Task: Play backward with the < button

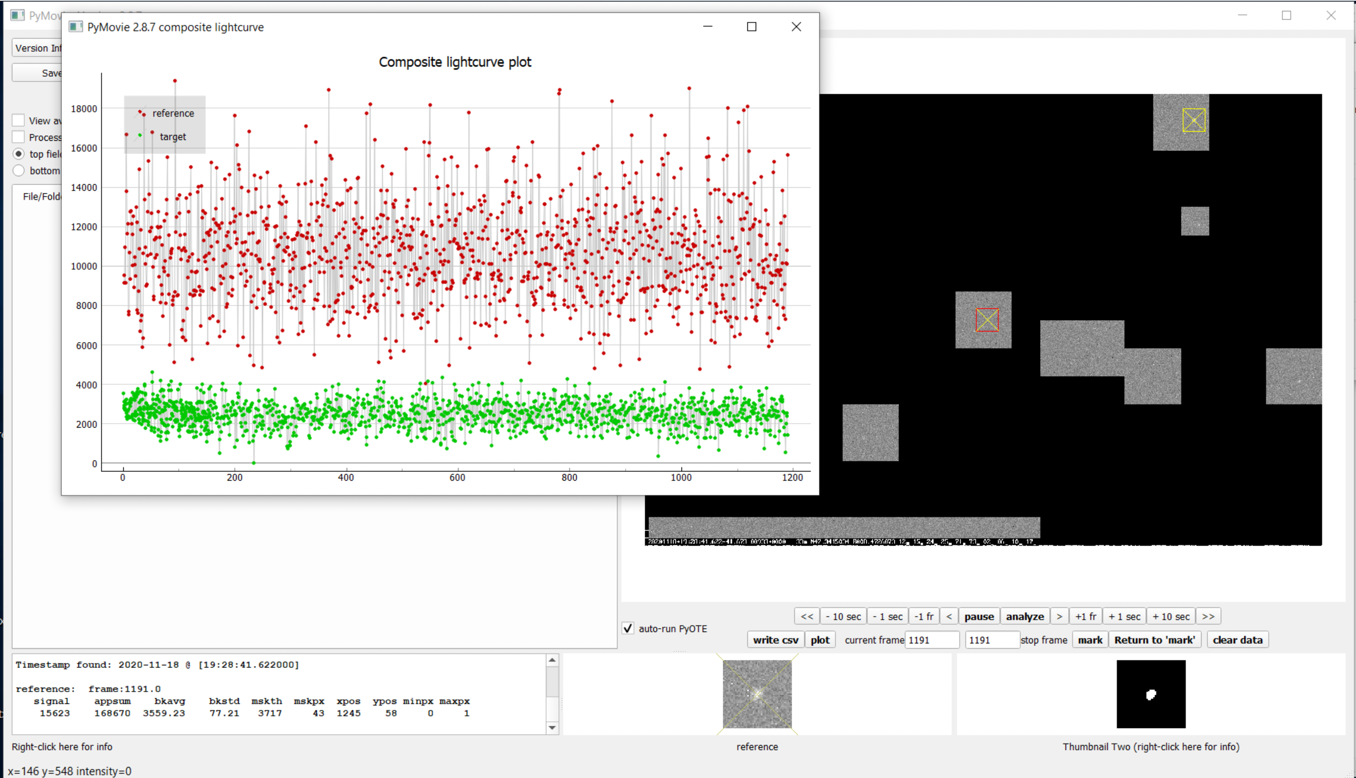Action: point(949,616)
